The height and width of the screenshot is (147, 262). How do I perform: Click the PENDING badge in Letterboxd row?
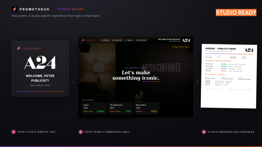tap(224, 71)
